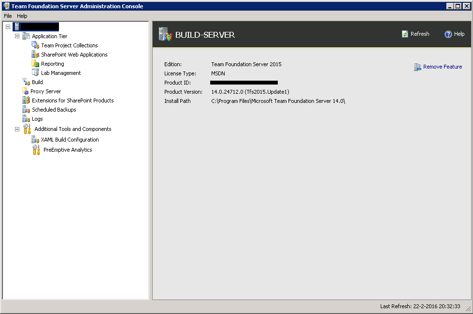Click the Refresh icon in header
Screen dimensions: 473x314
[x=405, y=34]
